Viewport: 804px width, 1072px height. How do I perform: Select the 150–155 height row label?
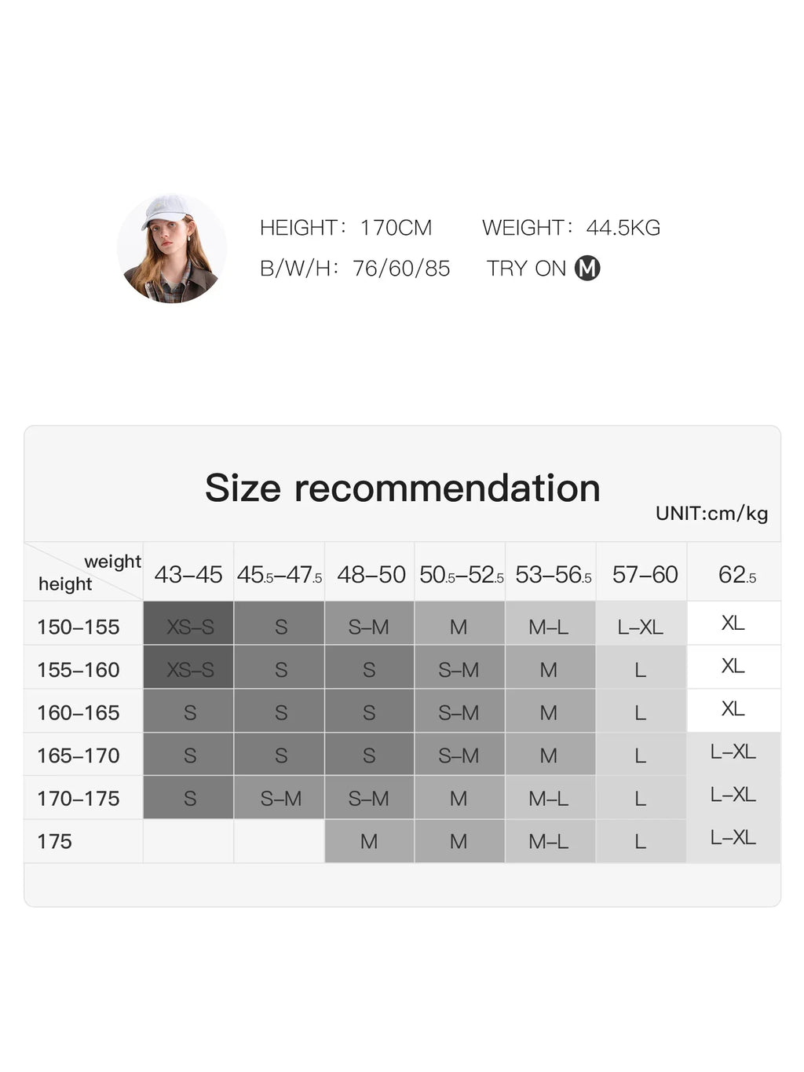(x=79, y=627)
